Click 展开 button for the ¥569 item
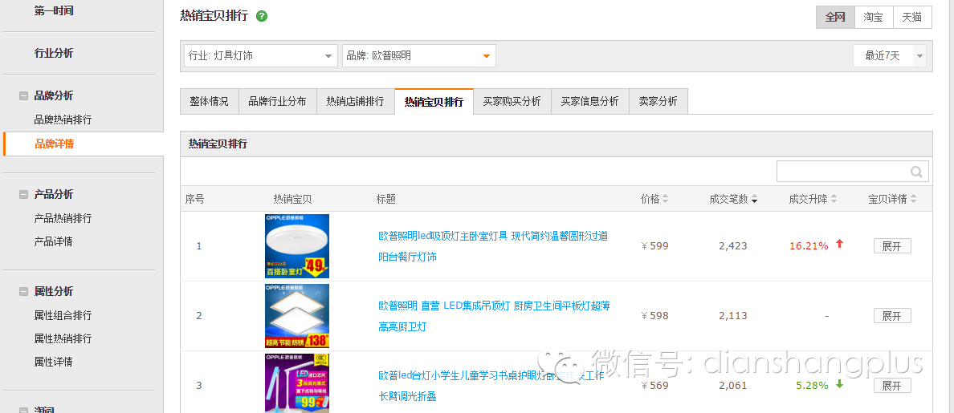 [x=892, y=386]
